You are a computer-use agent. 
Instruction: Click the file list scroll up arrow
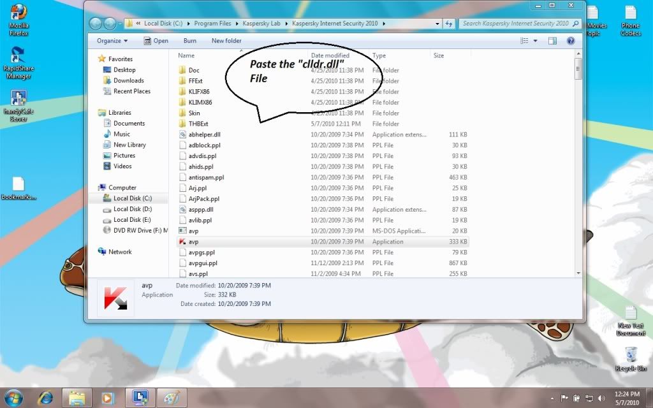coord(578,54)
